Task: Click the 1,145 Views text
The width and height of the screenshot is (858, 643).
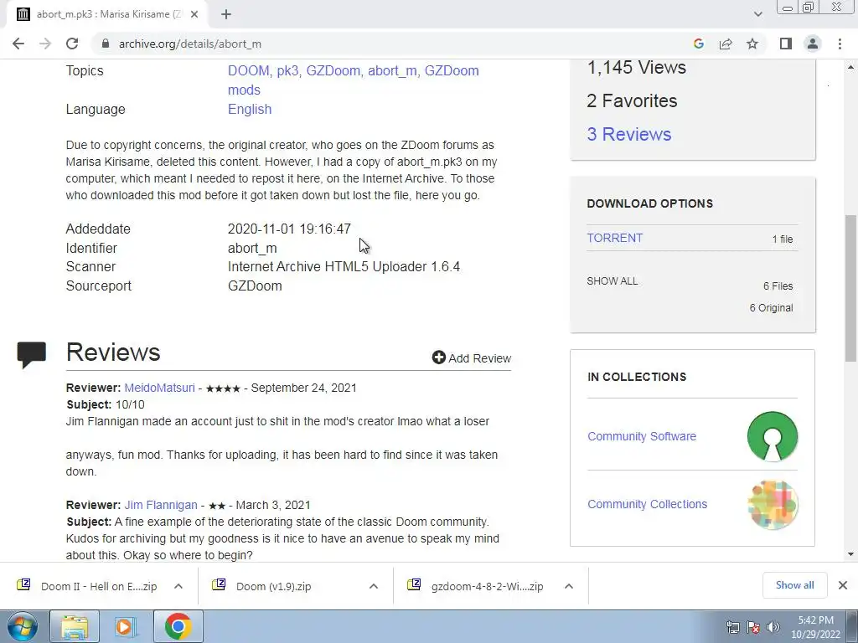Action: 637,67
